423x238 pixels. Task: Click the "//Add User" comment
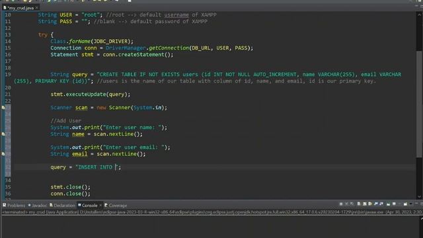pos(65,120)
